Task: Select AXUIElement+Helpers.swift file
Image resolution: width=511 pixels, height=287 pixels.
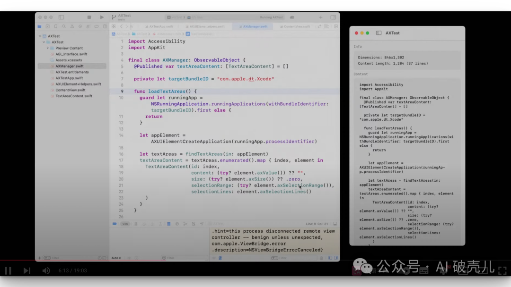Action: [x=78, y=84]
